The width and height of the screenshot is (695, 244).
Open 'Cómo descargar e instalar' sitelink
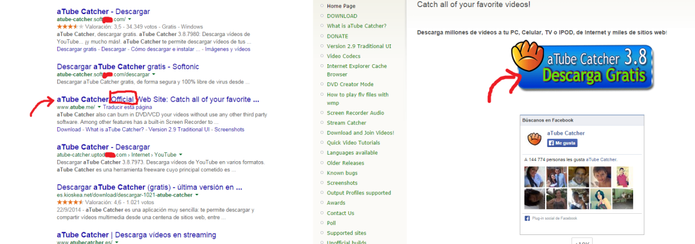(x=166, y=49)
